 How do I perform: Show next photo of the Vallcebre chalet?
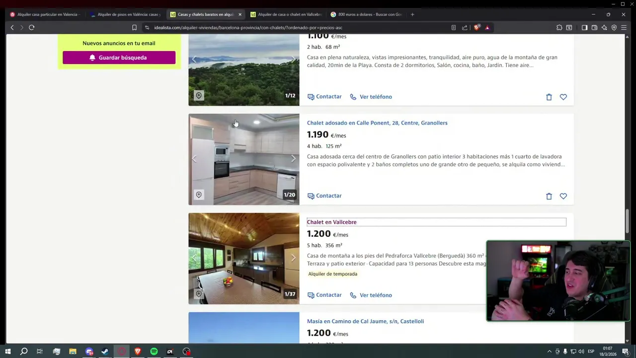pos(293,258)
